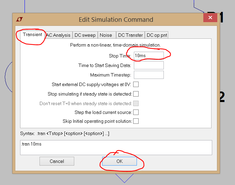Open the DC sweep tab
The image size is (235, 185).
point(85,35)
